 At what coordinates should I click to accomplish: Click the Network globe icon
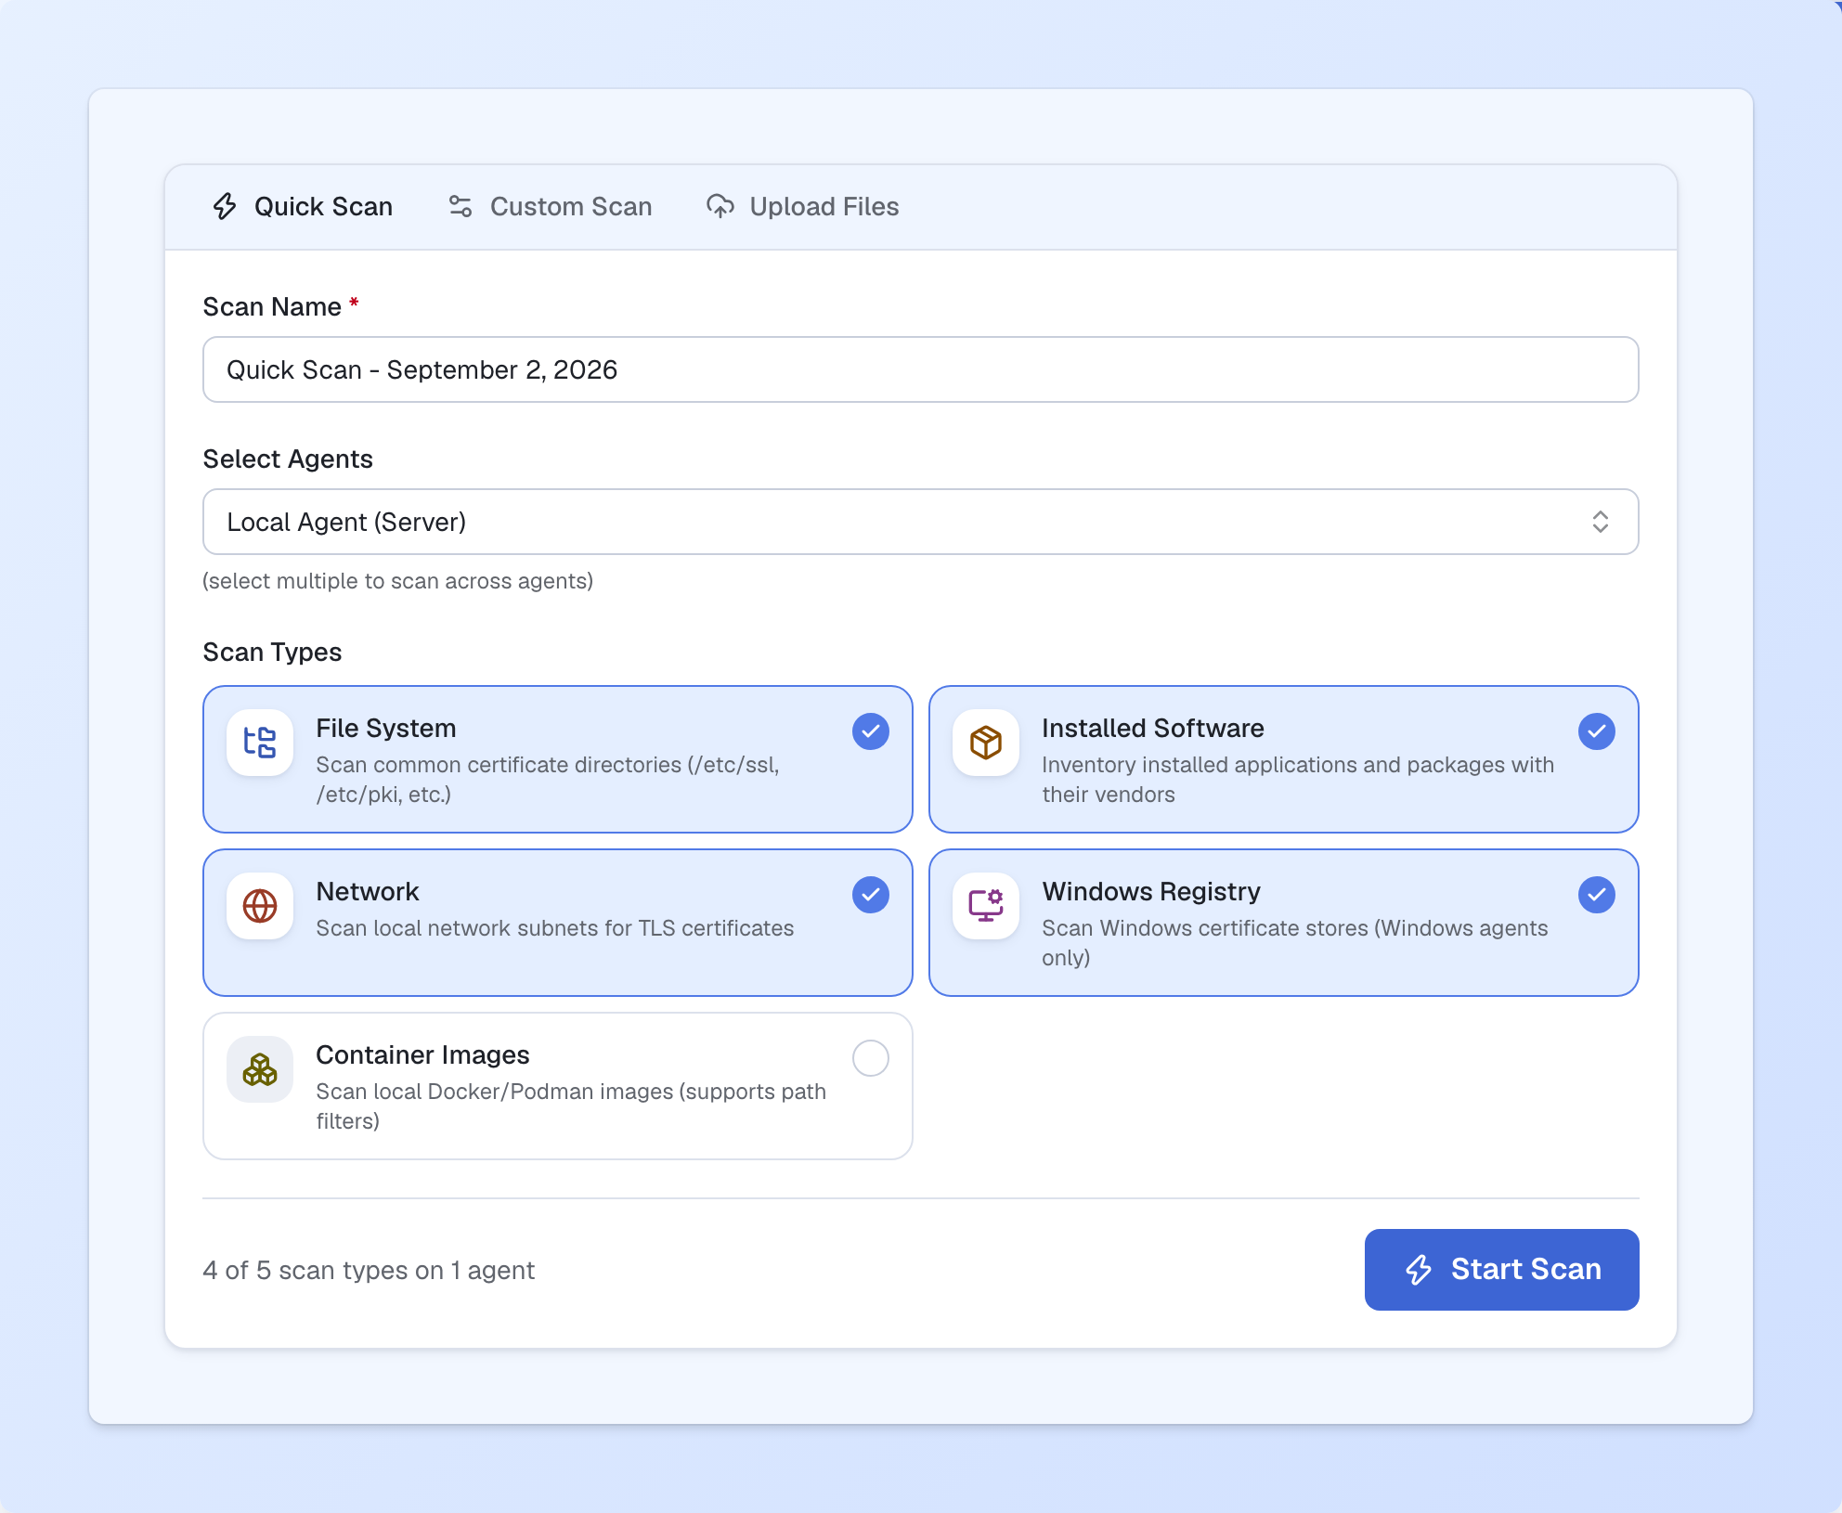coord(260,906)
